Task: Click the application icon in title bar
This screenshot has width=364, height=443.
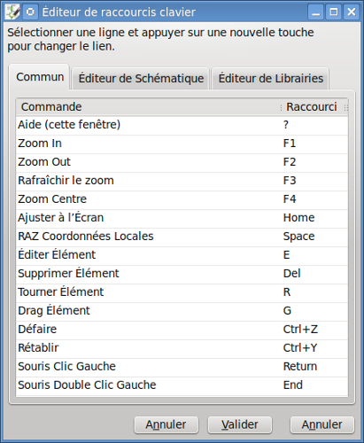Action: coord(13,12)
